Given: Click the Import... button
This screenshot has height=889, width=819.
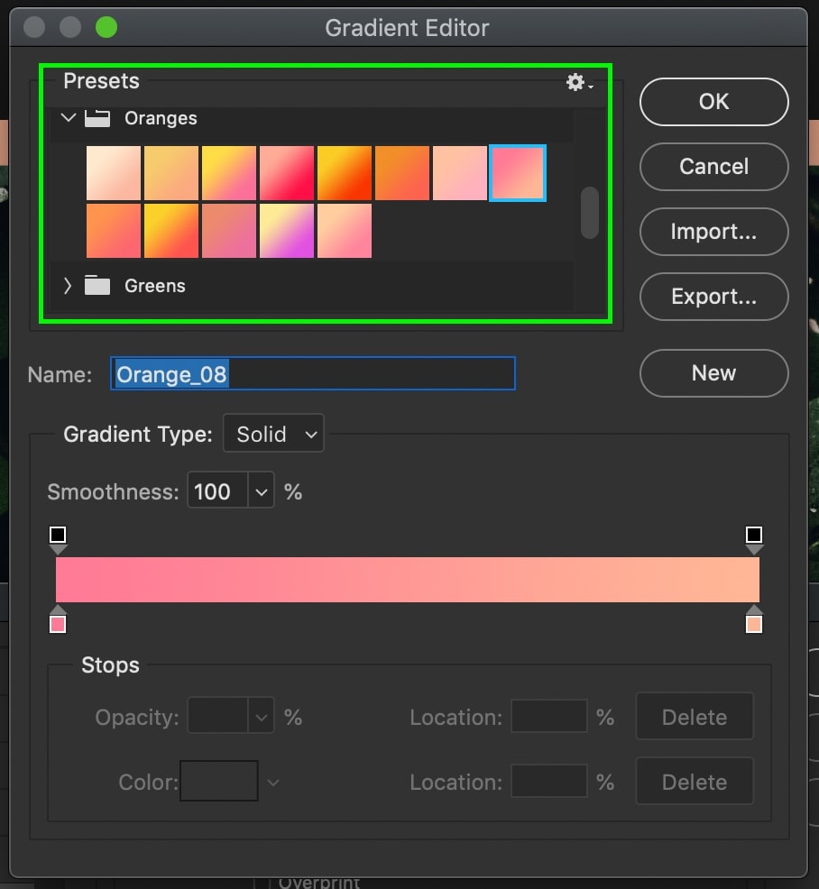Looking at the screenshot, I should 714,232.
